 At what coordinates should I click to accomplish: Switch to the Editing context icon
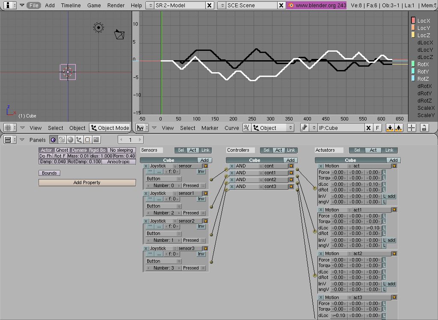pyautogui.click(x=87, y=140)
